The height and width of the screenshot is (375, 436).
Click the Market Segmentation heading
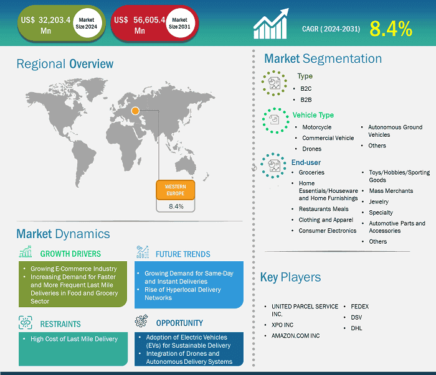tap(323, 59)
